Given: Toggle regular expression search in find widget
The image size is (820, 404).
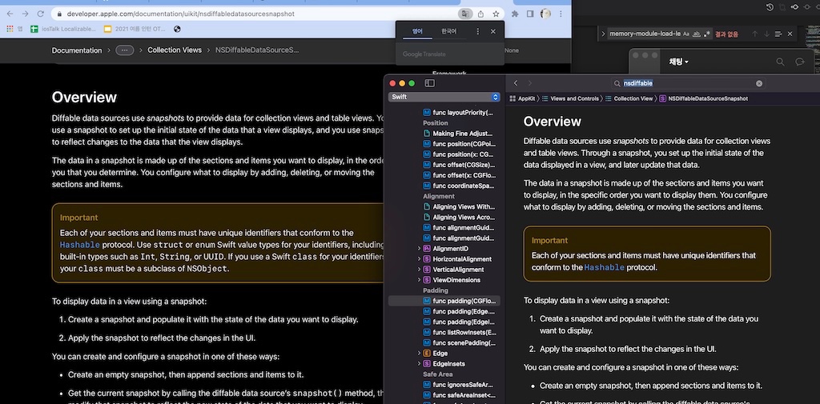Looking at the screenshot, I should tap(707, 34).
